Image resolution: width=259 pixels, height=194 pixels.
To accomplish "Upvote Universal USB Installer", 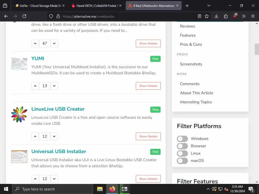I will click(35, 179).
